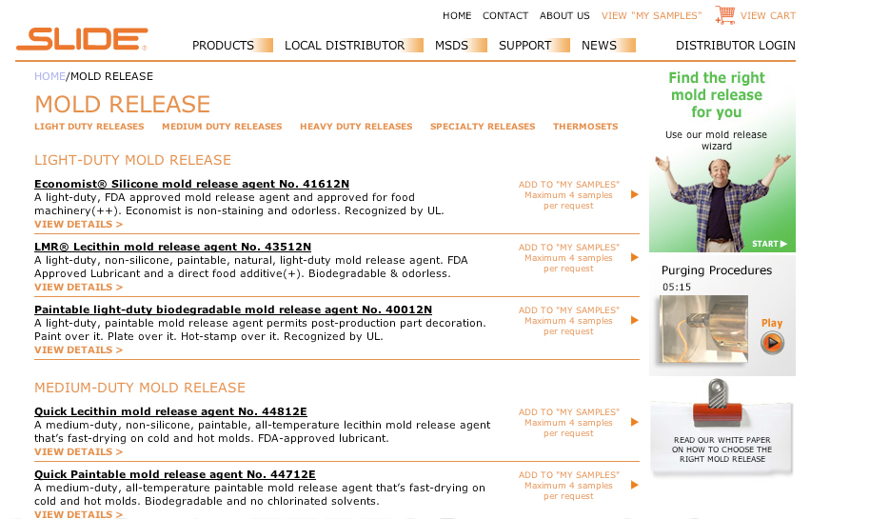
Task: Click "Use our mold release wizard" text
Action: 717,140
